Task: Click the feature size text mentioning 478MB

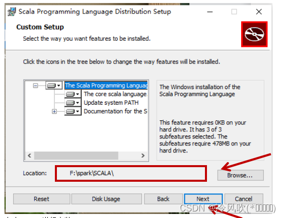Action: (205, 136)
